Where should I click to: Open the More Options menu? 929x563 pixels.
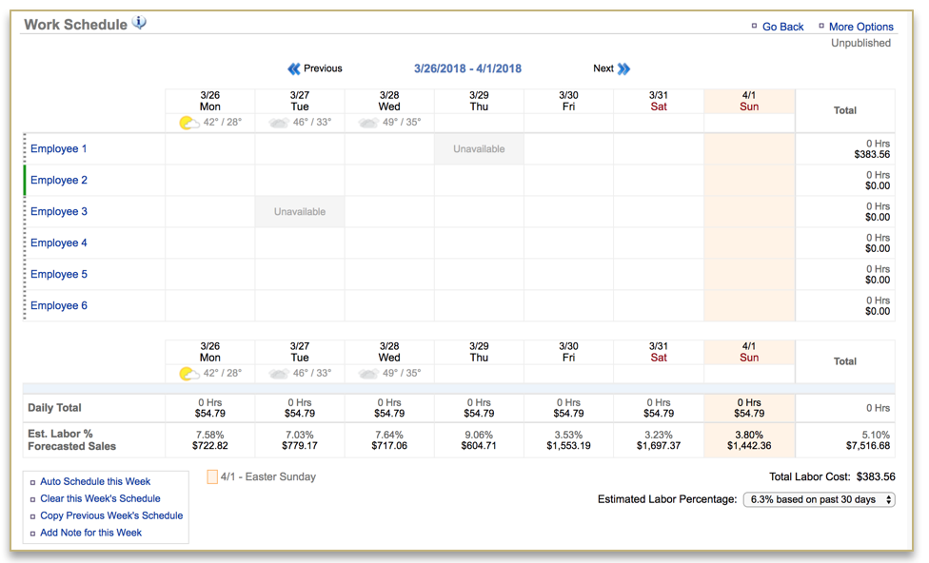coord(860,27)
